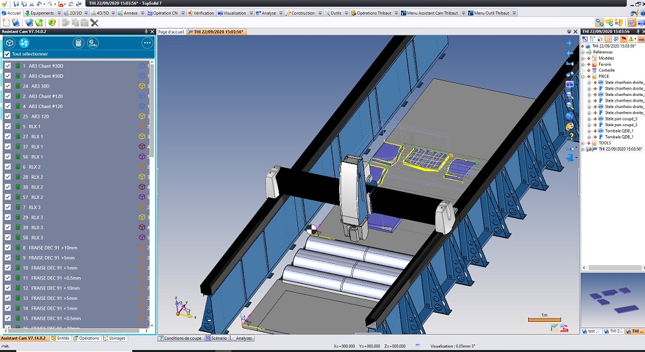Switch to the Page d'accueil tab
This screenshot has height=352, width=645.
[x=172, y=32]
